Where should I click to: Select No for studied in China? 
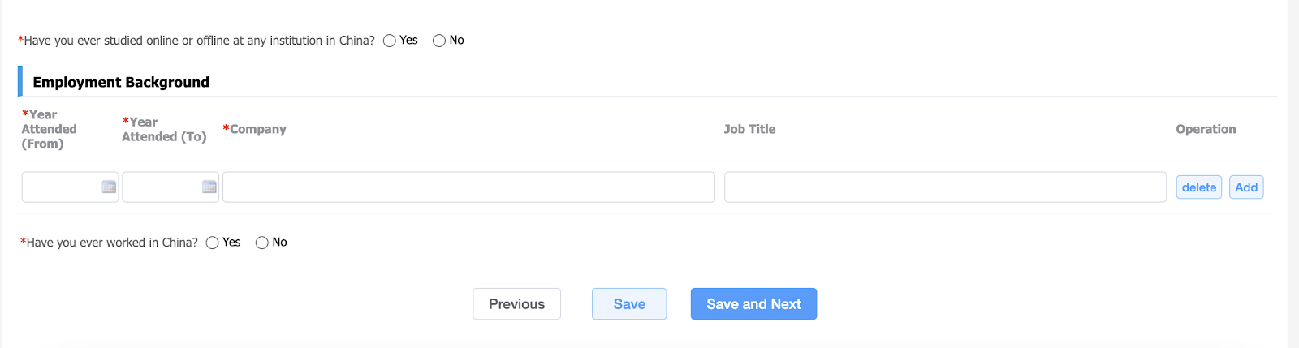click(439, 41)
